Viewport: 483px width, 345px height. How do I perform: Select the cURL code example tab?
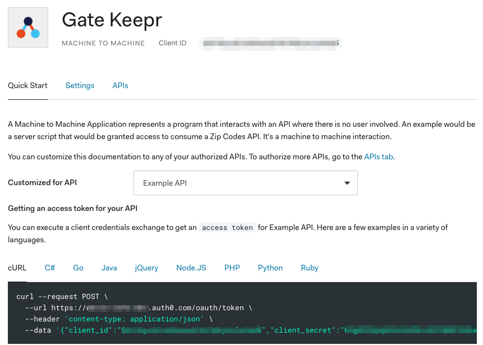(17, 268)
